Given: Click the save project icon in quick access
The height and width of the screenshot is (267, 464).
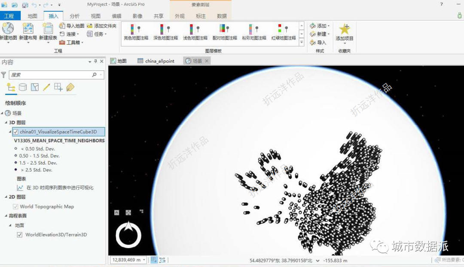Looking at the screenshot, I should [25, 5].
